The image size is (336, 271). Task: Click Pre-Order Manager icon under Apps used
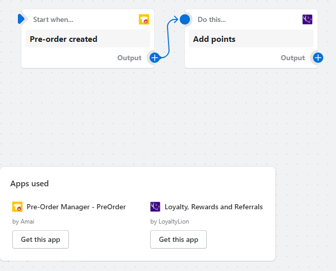point(17,207)
